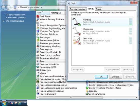Open Панель задач и меню Пуск item
The width and height of the screenshot is (140, 106).
tap(52, 79)
